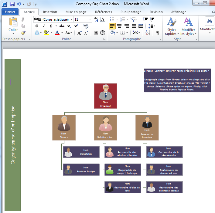Click the Coller paste button
The height and width of the screenshot is (213, 215).
pos(13,25)
